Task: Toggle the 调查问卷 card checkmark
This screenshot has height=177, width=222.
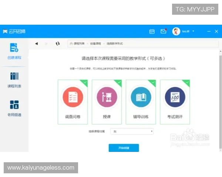Action: coord(85,82)
